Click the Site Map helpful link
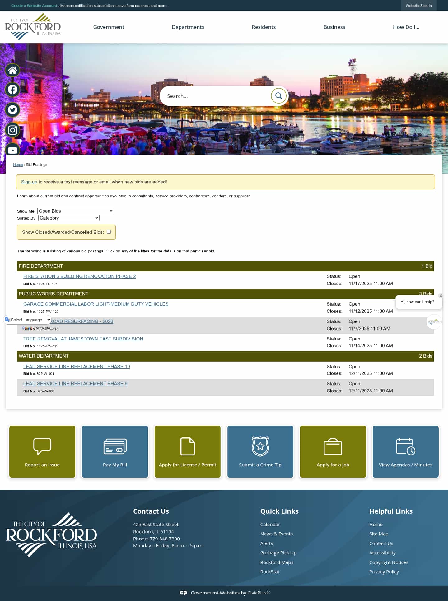The height and width of the screenshot is (601, 448). [x=379, y=534]
